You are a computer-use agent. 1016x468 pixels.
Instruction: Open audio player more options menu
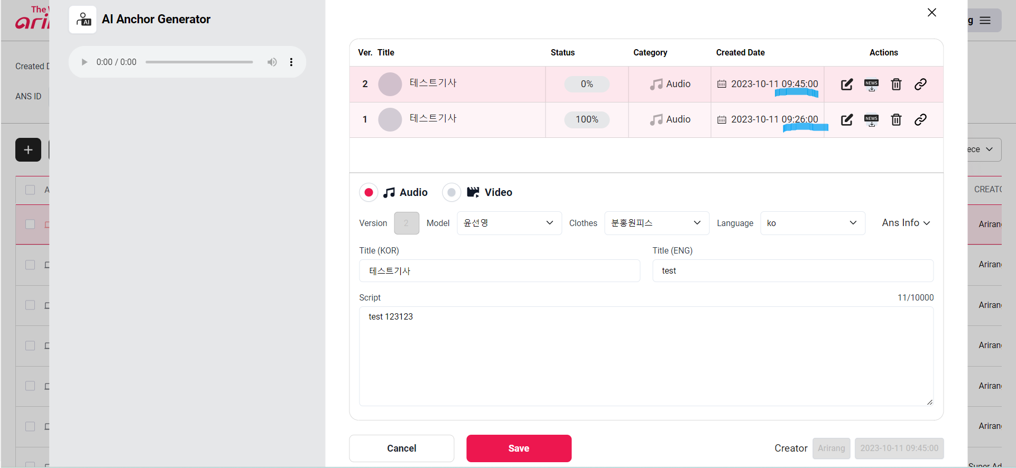291,62
